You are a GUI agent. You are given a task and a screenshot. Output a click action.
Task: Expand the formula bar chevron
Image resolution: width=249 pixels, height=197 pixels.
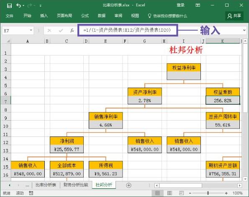point(244,30)
